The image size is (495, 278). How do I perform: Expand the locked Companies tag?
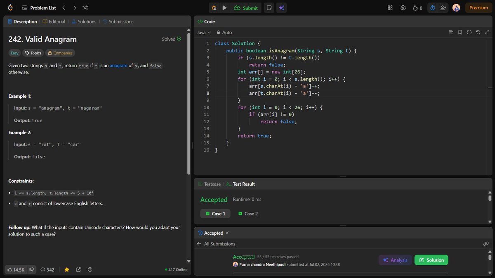coord(60,53)
